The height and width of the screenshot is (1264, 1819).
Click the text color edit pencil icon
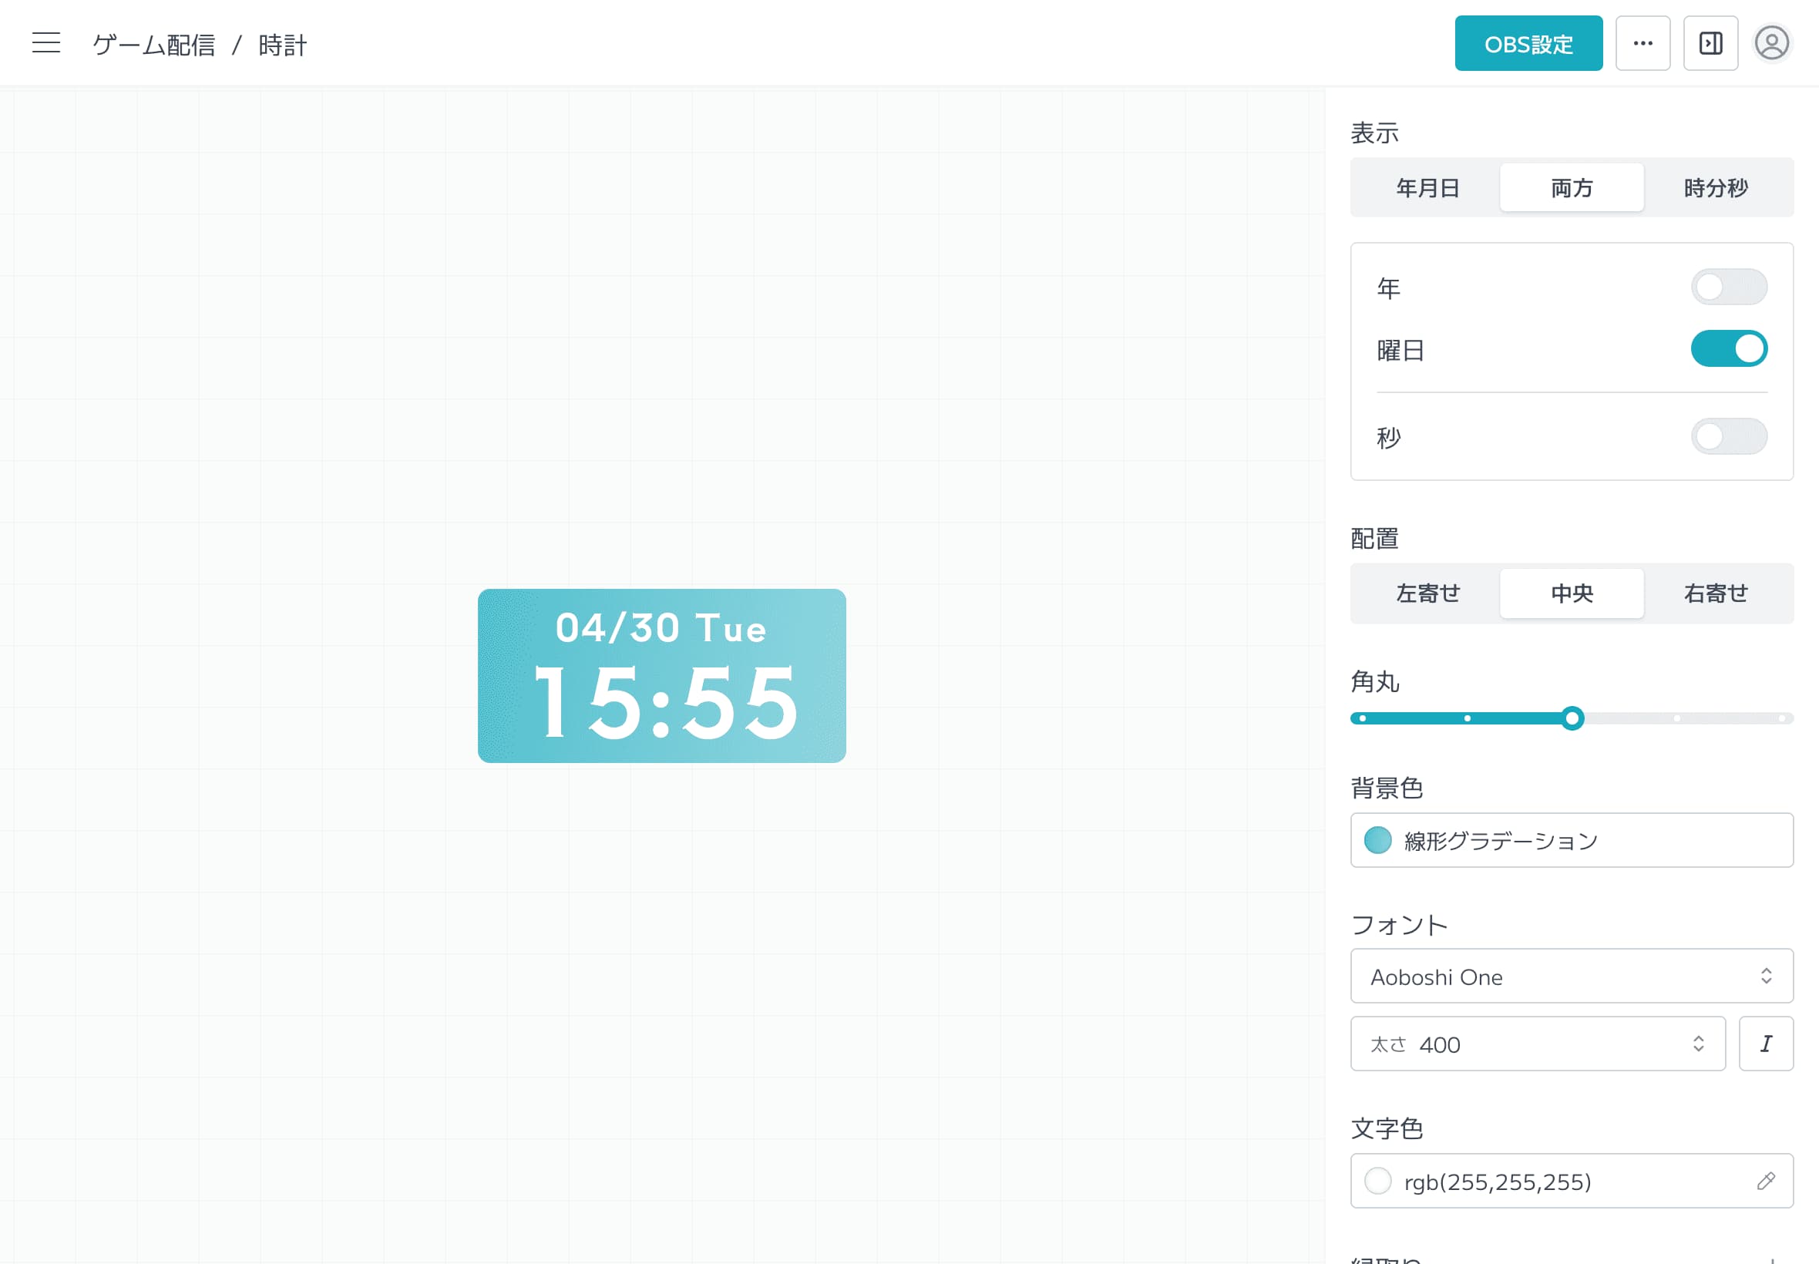[x=1765, y=1181]
